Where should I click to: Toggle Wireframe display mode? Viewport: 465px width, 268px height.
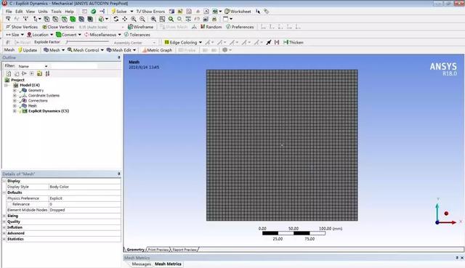tap(140, 27)
